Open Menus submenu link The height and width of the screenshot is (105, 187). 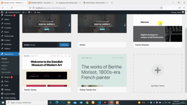click(x=4, y=69)
